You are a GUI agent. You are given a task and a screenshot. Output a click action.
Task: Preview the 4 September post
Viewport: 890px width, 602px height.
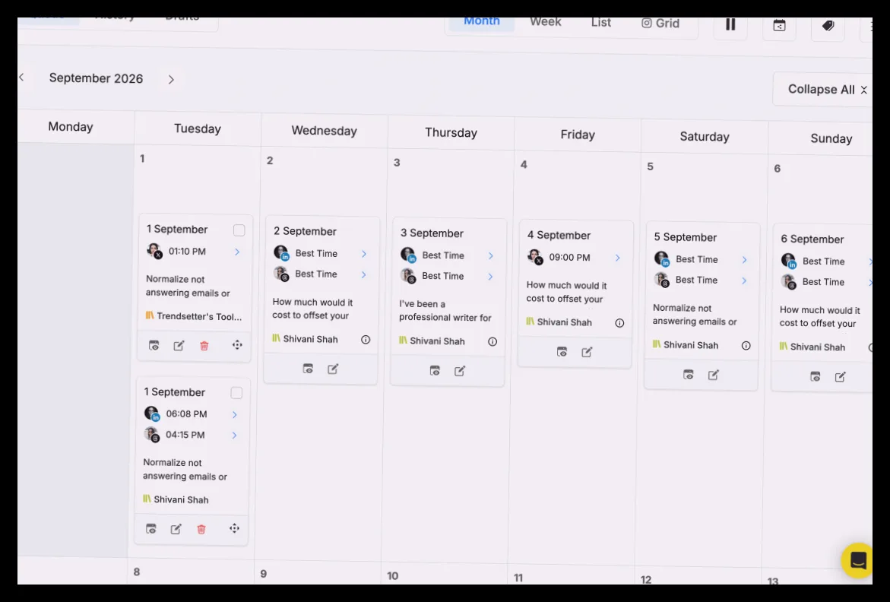pos(562,352)
